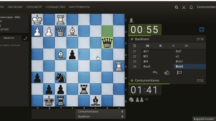Open the СООБЩЕСТВО menu
Screen dimensions: 216x121
pyautogui.click(x=55, y=7)
